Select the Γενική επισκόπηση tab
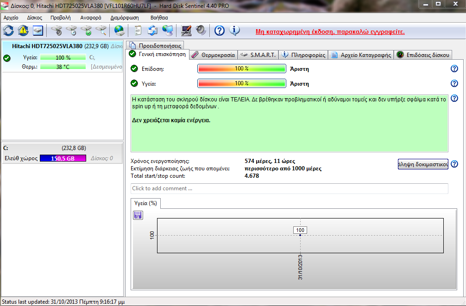 pos(157,54)
